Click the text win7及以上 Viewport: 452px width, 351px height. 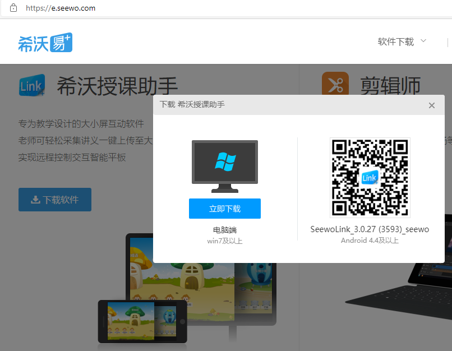(225, 241)
